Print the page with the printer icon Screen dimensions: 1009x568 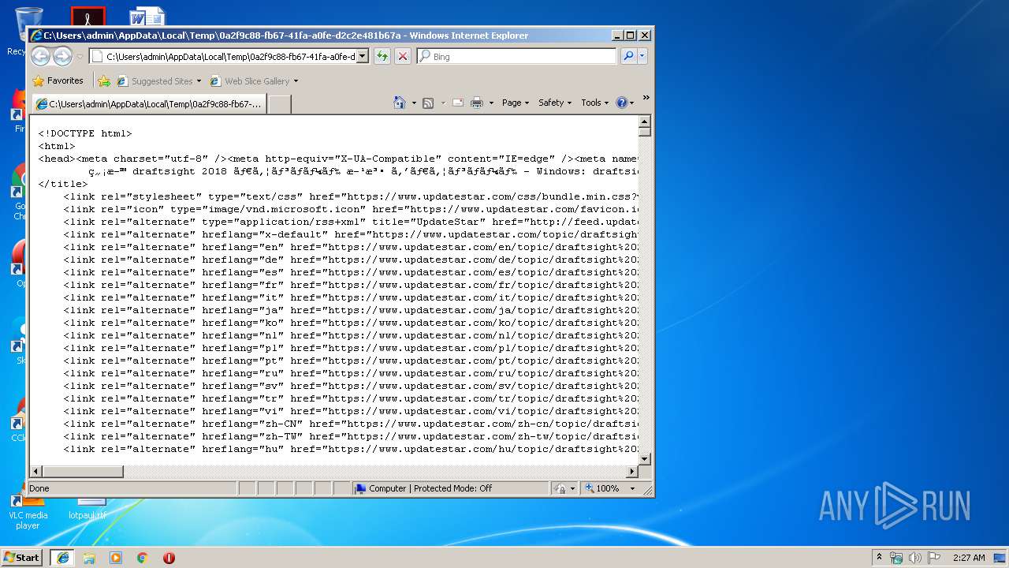(x=477, y=103)
